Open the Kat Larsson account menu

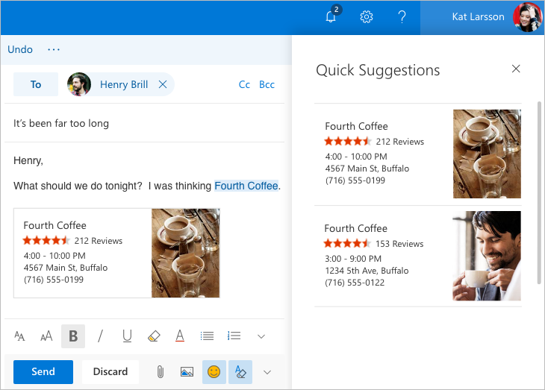(x=482, y=17)
